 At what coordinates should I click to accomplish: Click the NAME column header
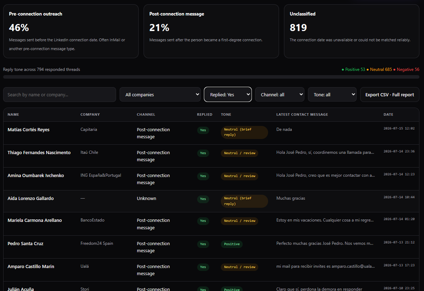(13, 115)
